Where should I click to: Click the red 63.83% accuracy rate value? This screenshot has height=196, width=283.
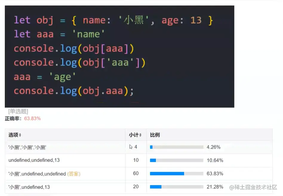33,119
